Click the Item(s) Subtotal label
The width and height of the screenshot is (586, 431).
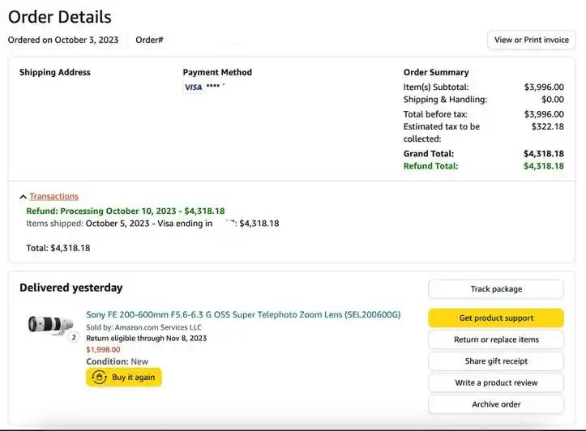click(x=436, y=87)
